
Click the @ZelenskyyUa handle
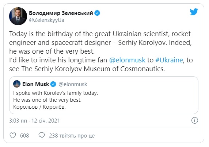[x=46, y=20]
